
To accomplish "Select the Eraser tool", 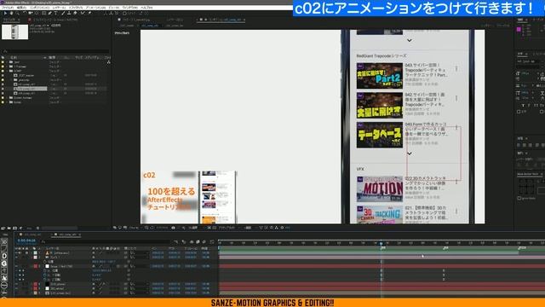I will coord(75,14).
